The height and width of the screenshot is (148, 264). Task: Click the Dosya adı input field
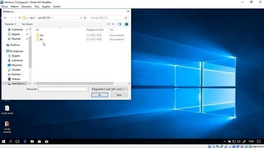click(x=62, y=89)
